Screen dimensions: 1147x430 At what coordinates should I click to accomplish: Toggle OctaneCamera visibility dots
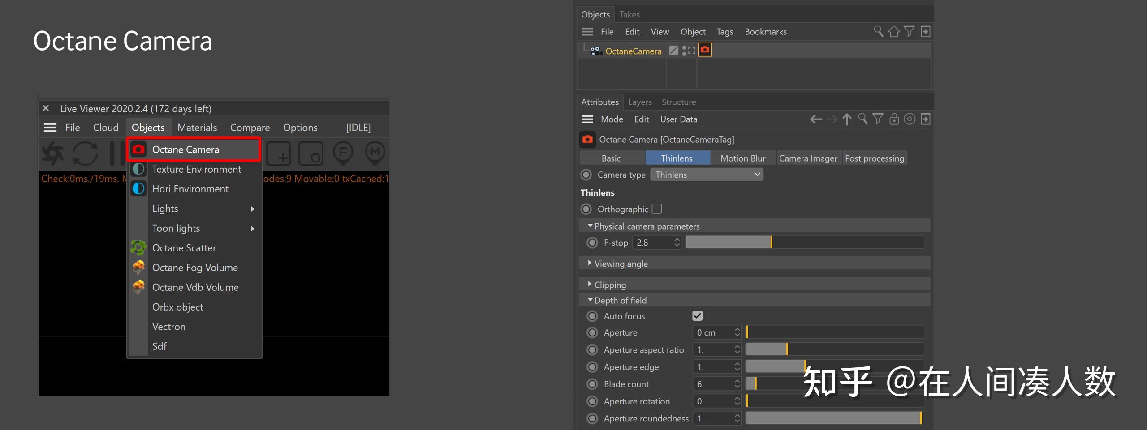(x=684, y=51)
